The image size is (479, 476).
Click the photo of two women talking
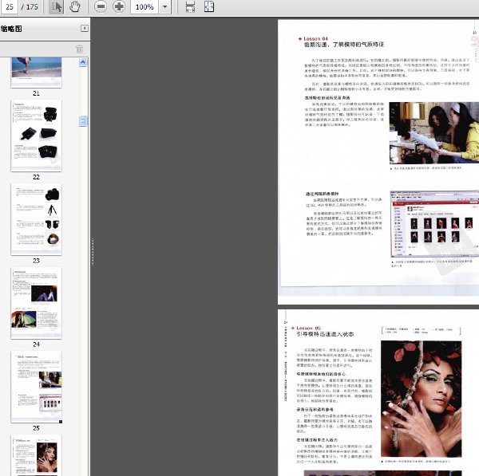pos(434,132)
